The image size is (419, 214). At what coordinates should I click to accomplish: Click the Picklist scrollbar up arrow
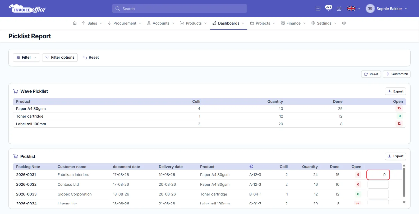tap(404, 165)
